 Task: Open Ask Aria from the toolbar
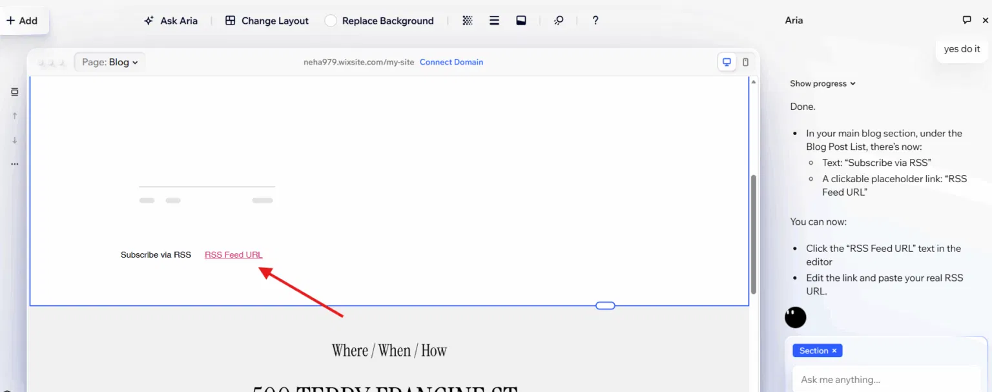[170, 21]
